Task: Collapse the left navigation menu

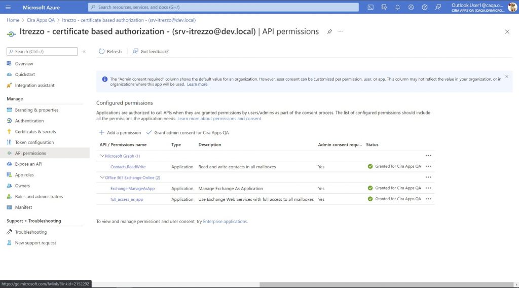Action: tap(84, 51)
